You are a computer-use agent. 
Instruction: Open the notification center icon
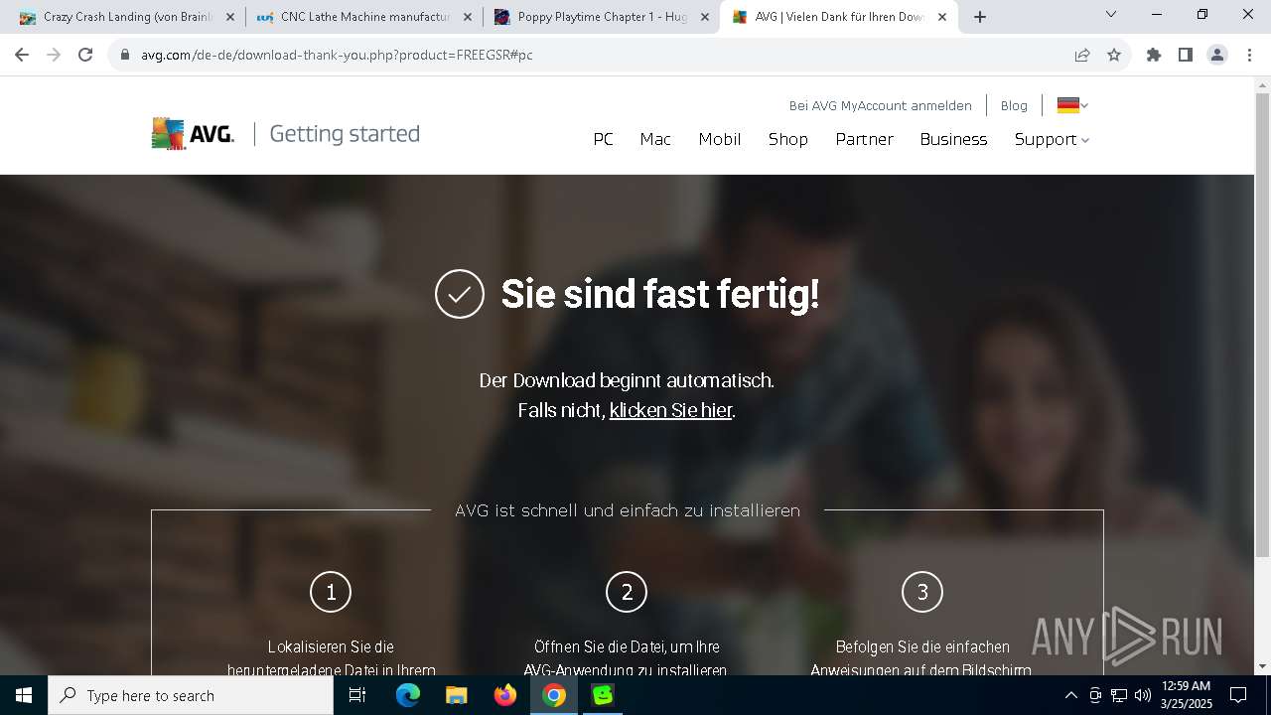point(1238,695)
